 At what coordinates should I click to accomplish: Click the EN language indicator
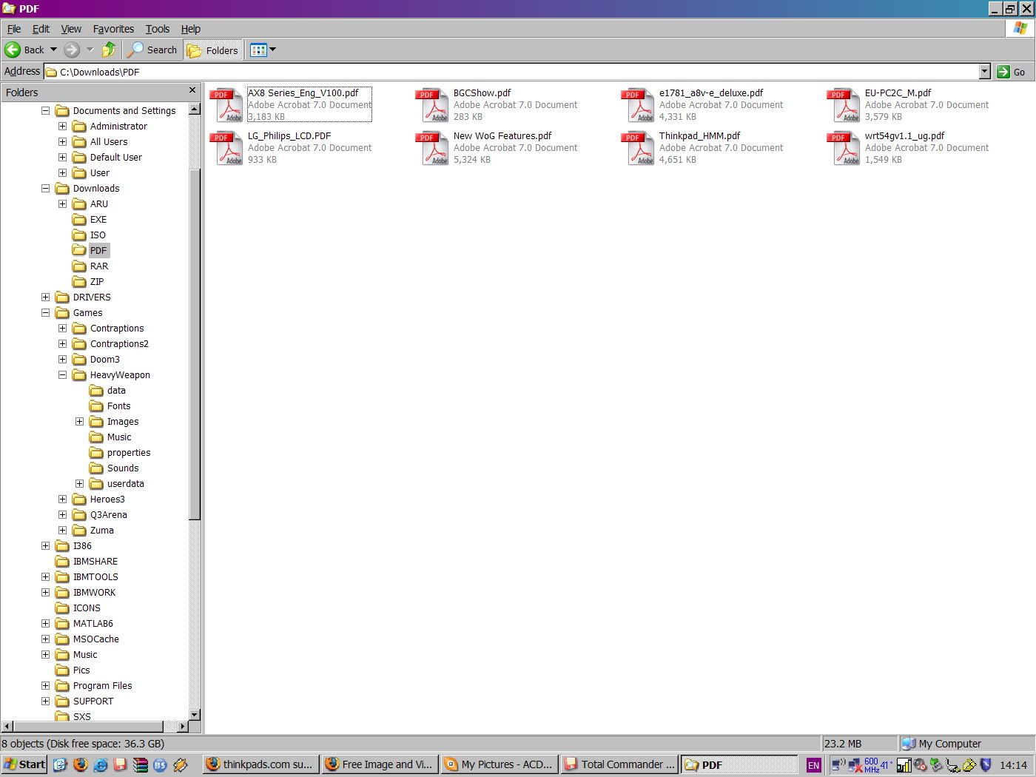(x=813, y=765)
